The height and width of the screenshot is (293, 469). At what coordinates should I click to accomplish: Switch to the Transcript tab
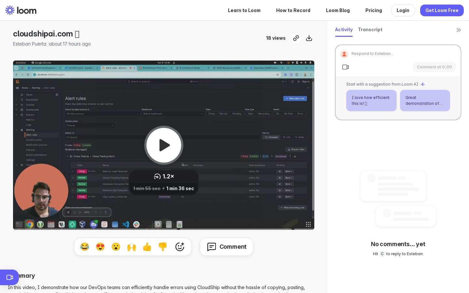(370, 30)
